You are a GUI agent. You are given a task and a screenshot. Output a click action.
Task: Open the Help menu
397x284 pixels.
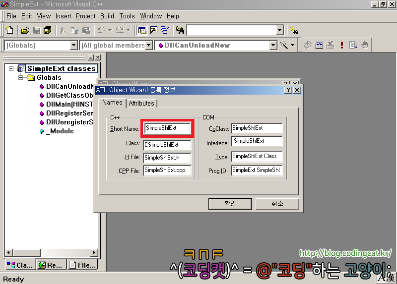173,16
